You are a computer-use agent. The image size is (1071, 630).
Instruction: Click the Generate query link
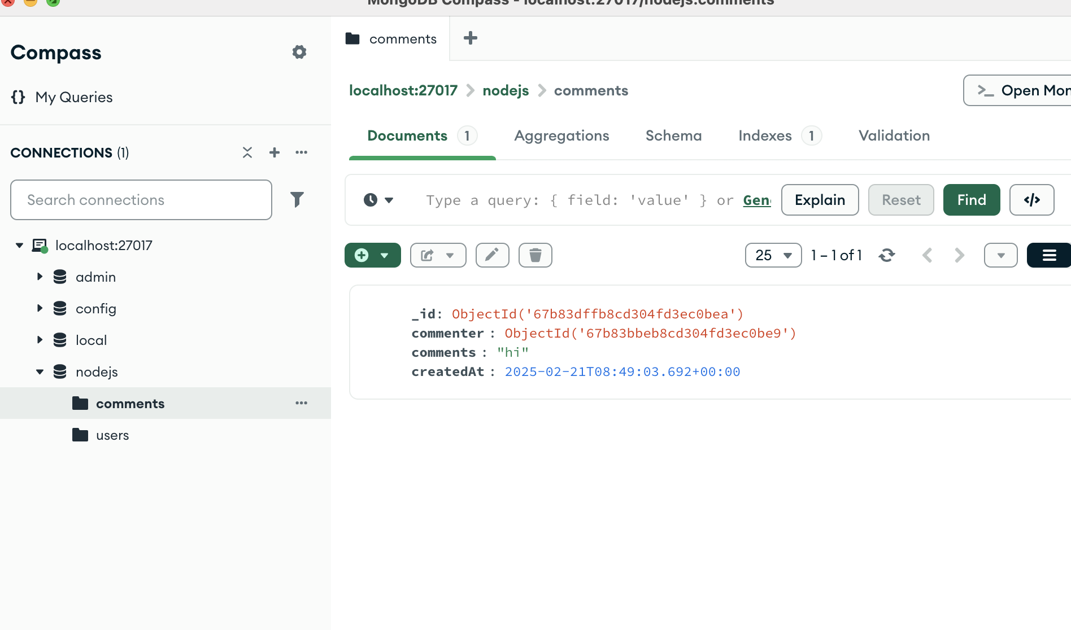tap(757, 200)
